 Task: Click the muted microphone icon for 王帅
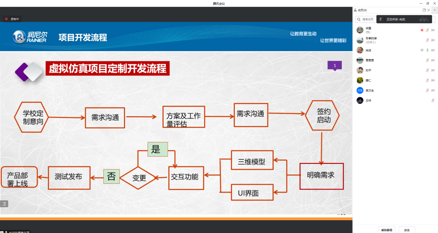tap(433, 100)
